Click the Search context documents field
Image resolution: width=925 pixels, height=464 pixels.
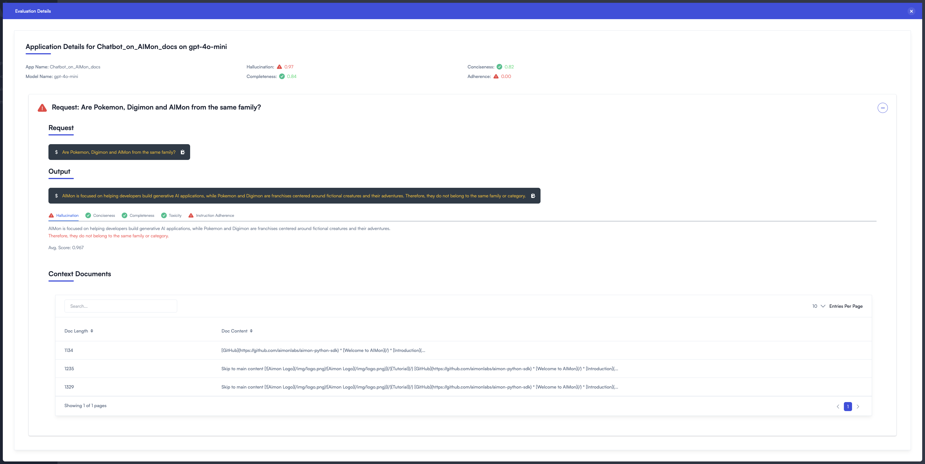click(x=121, y=306)
